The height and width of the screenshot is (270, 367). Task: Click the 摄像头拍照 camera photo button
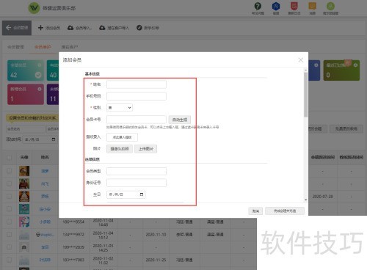tap(120, 149)
